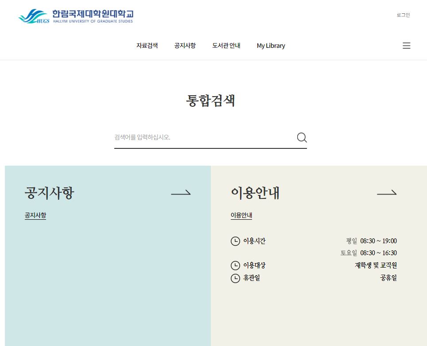Click the 통합검색 title
The height and width of the screenshot is (346, 427).
point(210,101)
